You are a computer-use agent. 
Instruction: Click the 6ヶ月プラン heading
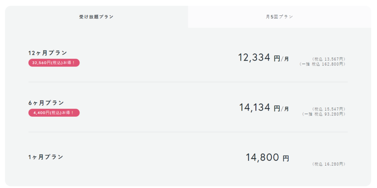point(46,103)
